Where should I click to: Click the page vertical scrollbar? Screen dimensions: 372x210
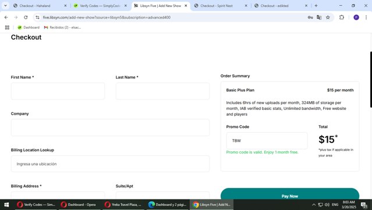click(x=371, y=79)
